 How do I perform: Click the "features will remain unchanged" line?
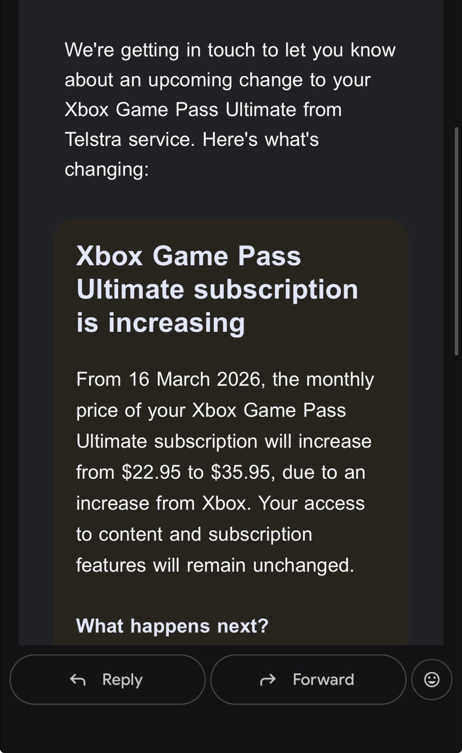point(215,565)
